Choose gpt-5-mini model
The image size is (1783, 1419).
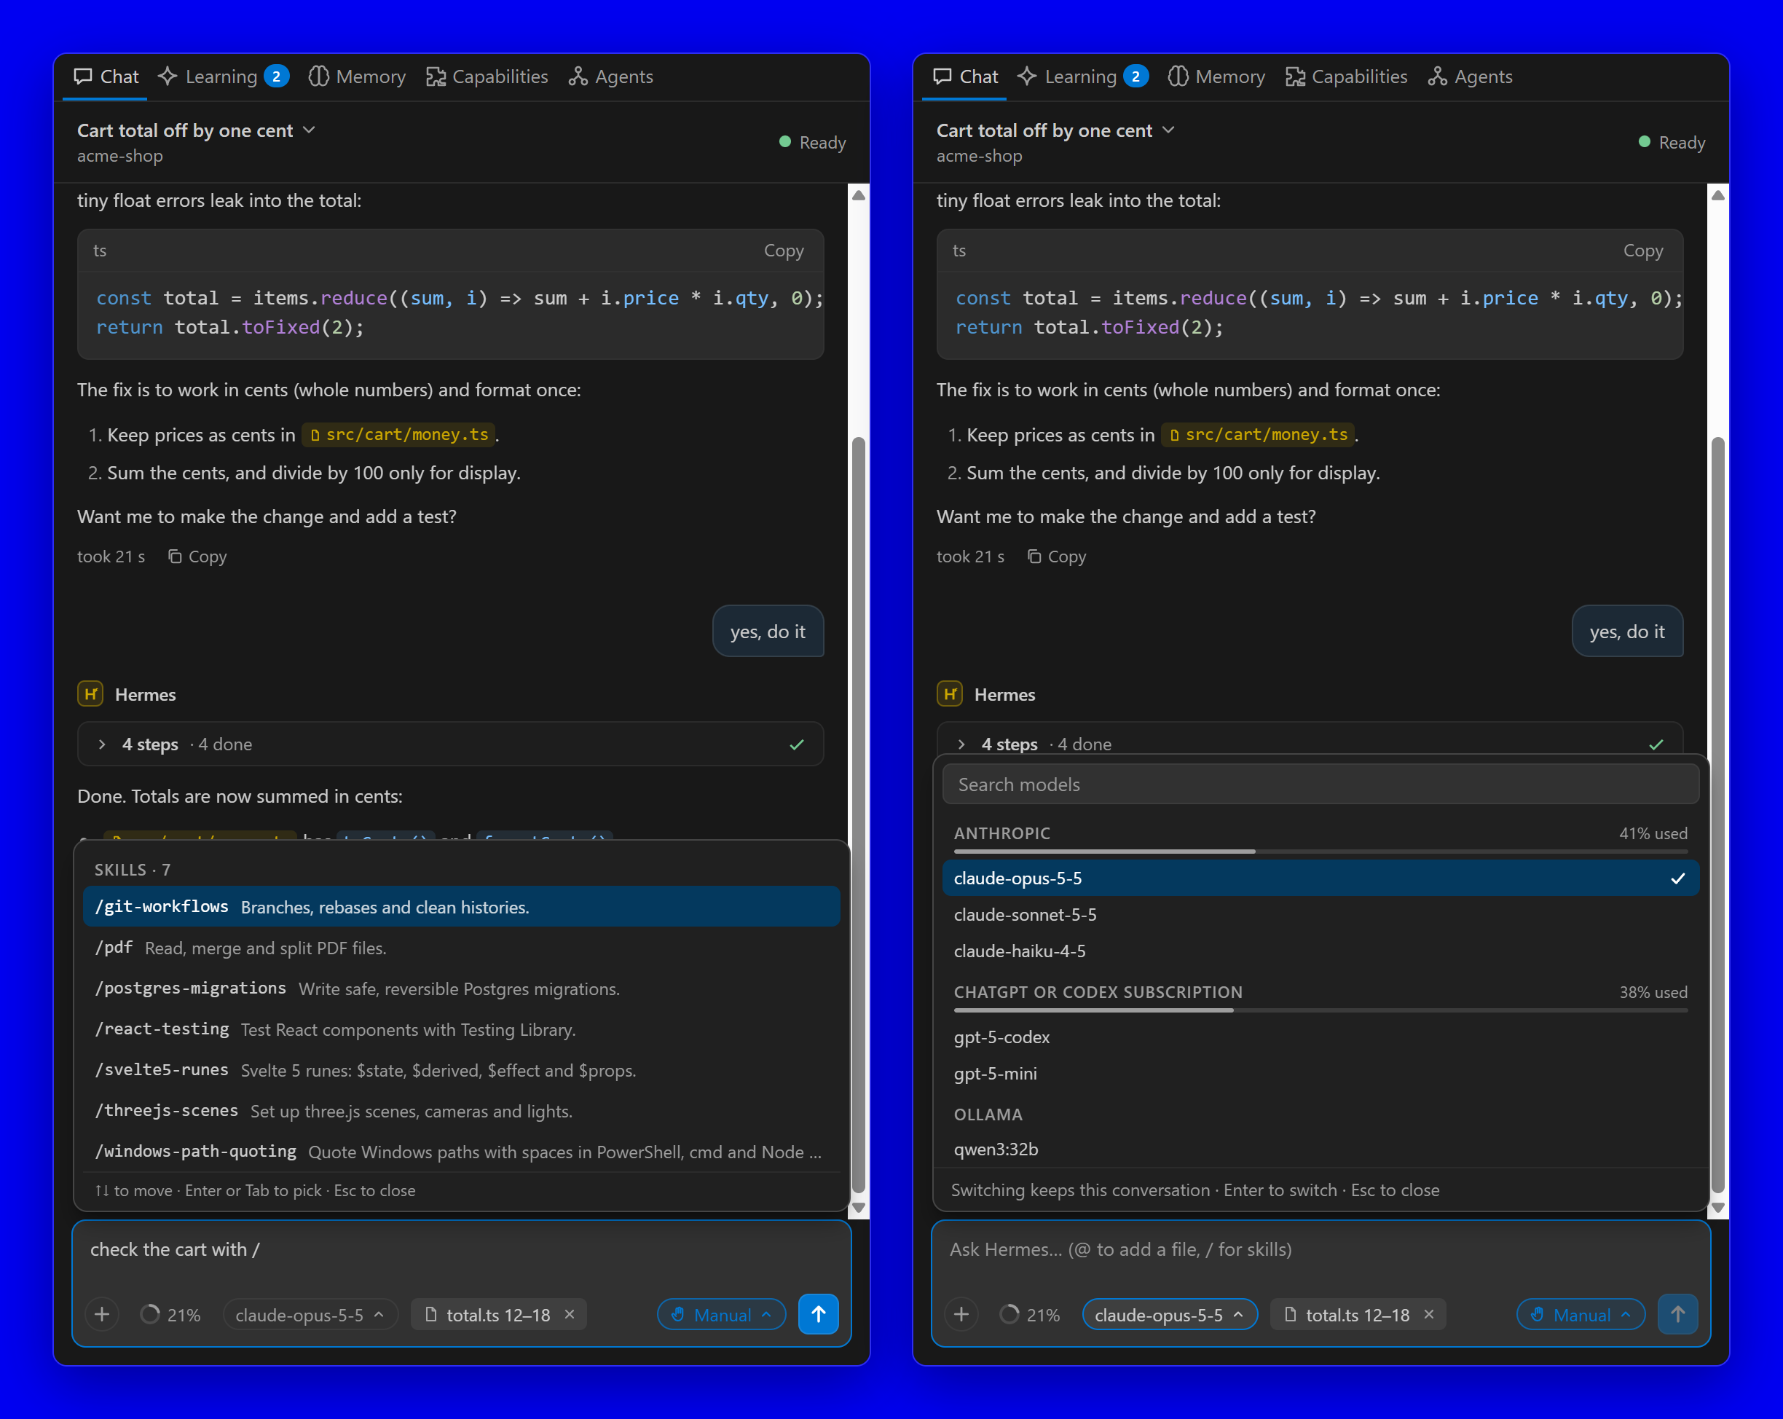(x=1320, y=1073)
